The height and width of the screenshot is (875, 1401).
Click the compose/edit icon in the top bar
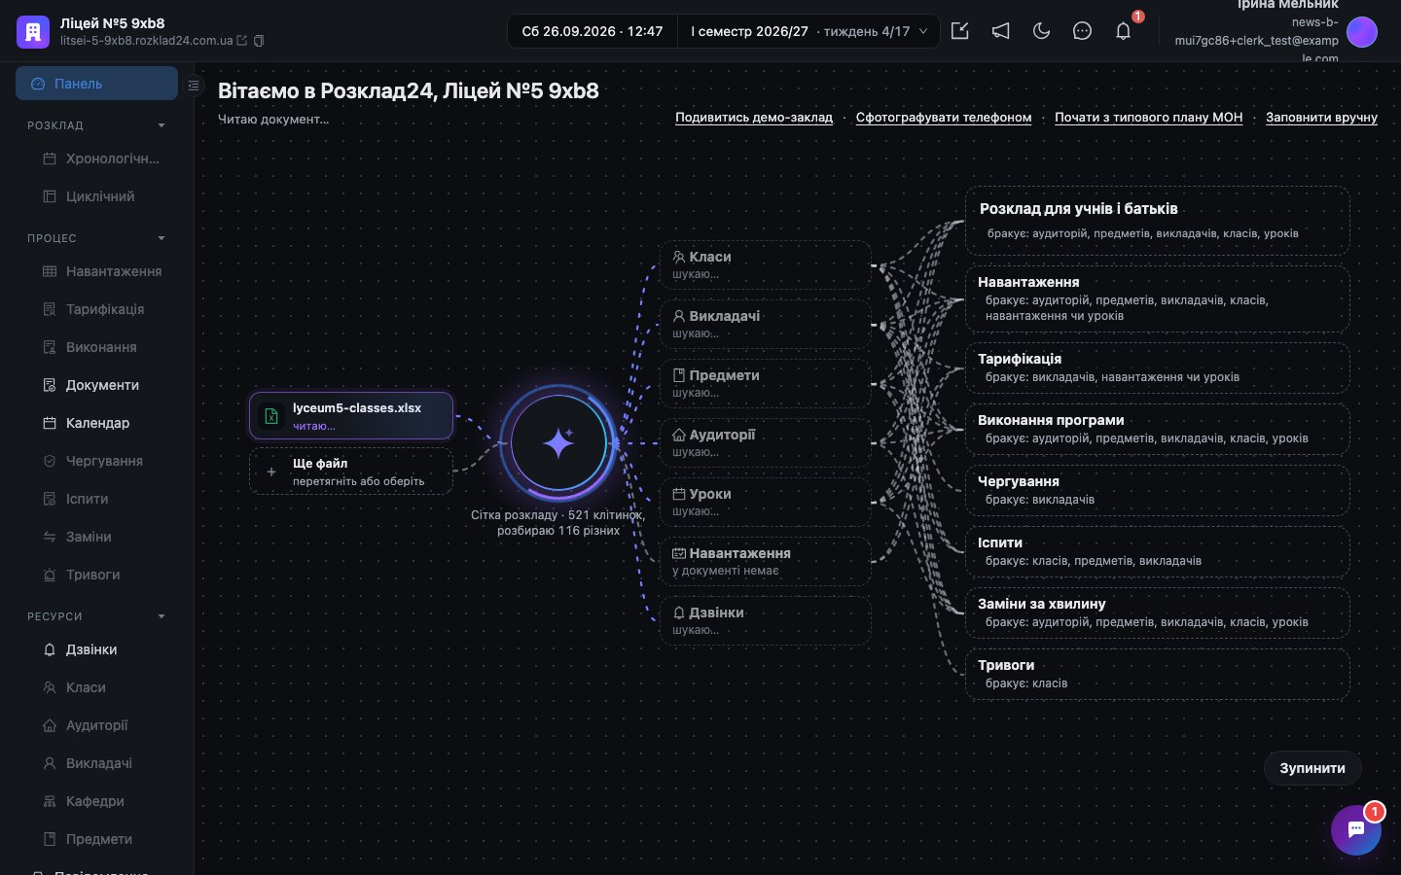(960, 31)
